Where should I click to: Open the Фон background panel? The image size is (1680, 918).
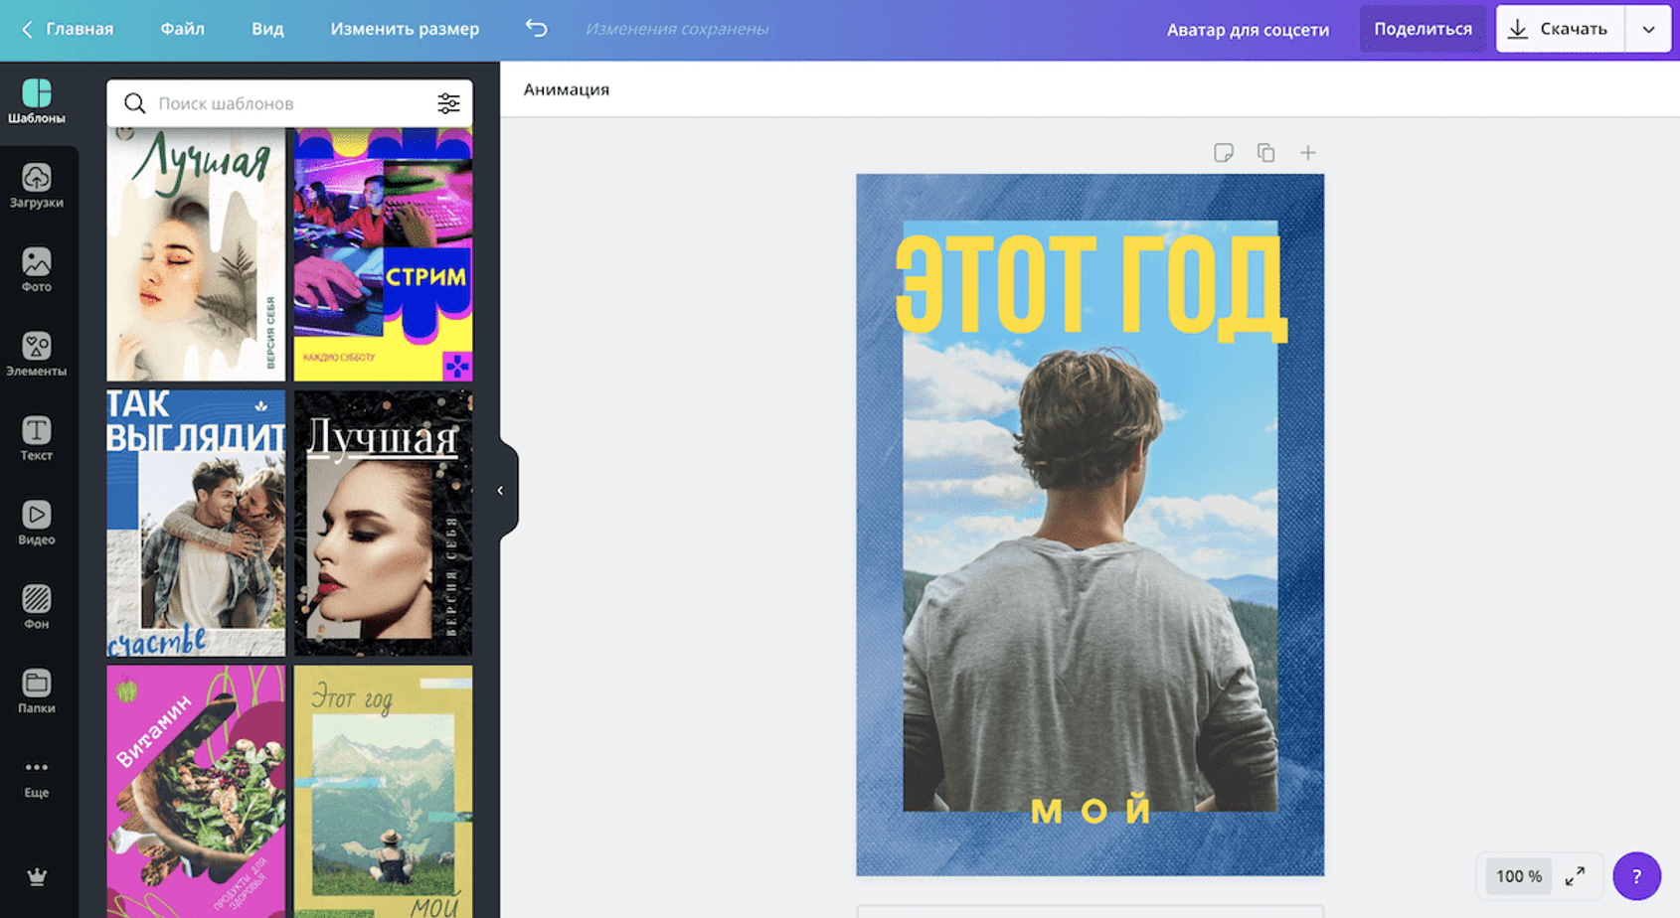(37, 607)
